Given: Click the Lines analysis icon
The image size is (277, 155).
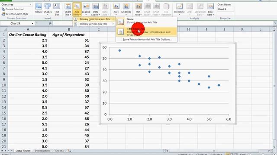Looking at the screenshot, I should pos(190,9).
